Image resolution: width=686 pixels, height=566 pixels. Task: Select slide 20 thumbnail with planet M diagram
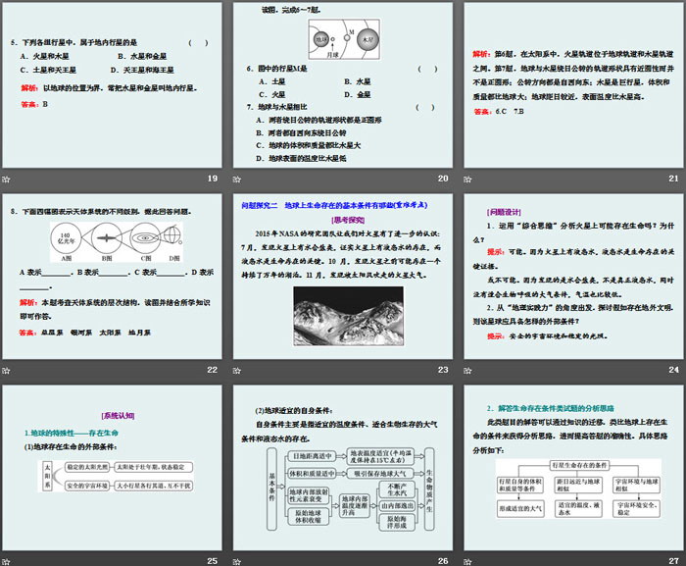(x=343, y=85)
